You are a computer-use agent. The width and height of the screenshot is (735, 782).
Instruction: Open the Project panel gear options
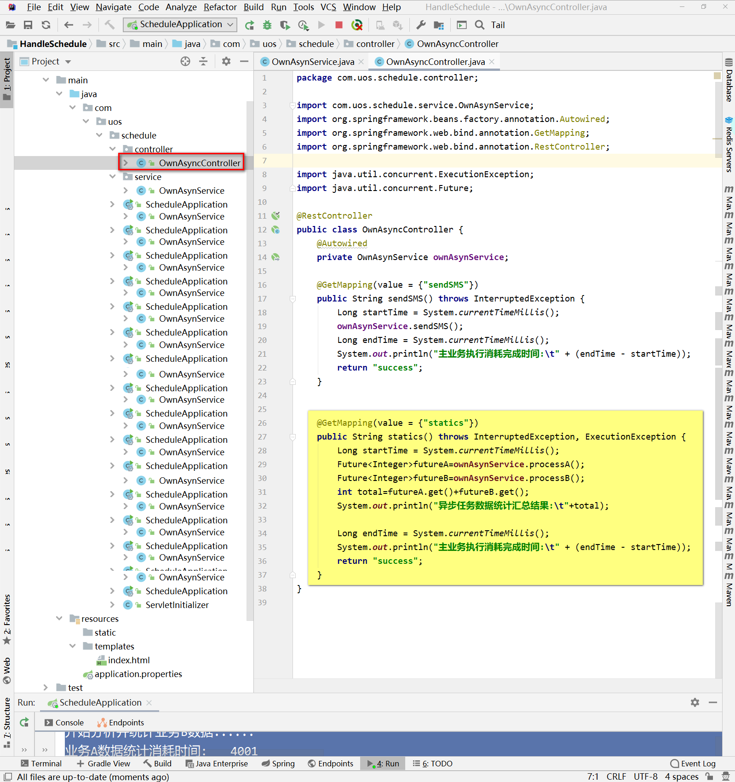(x=226, y=61)
